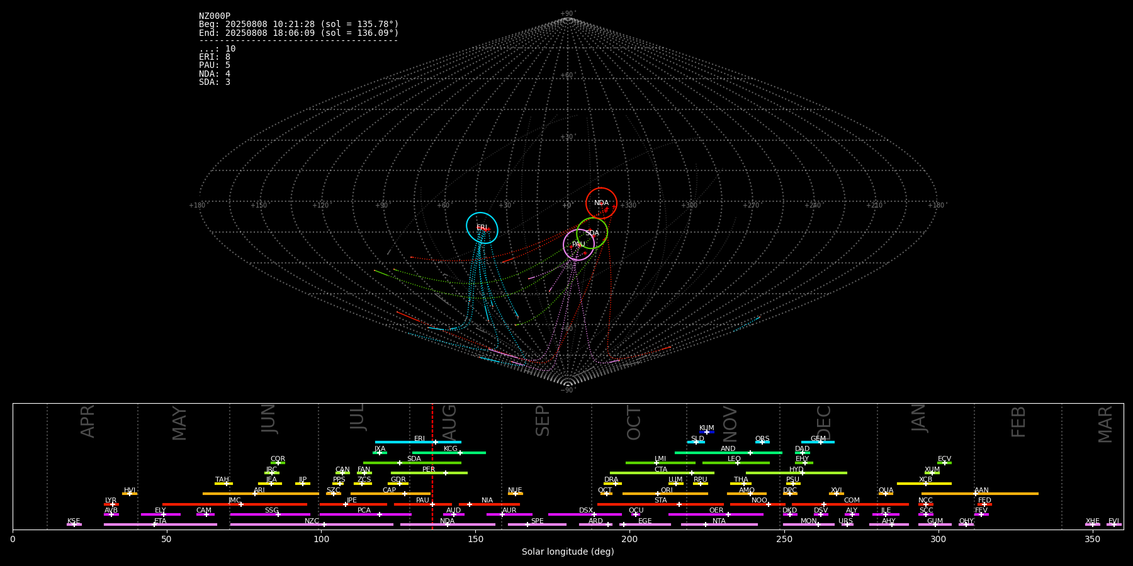Click the AAN shower bar in timeline

pos(980,494)
